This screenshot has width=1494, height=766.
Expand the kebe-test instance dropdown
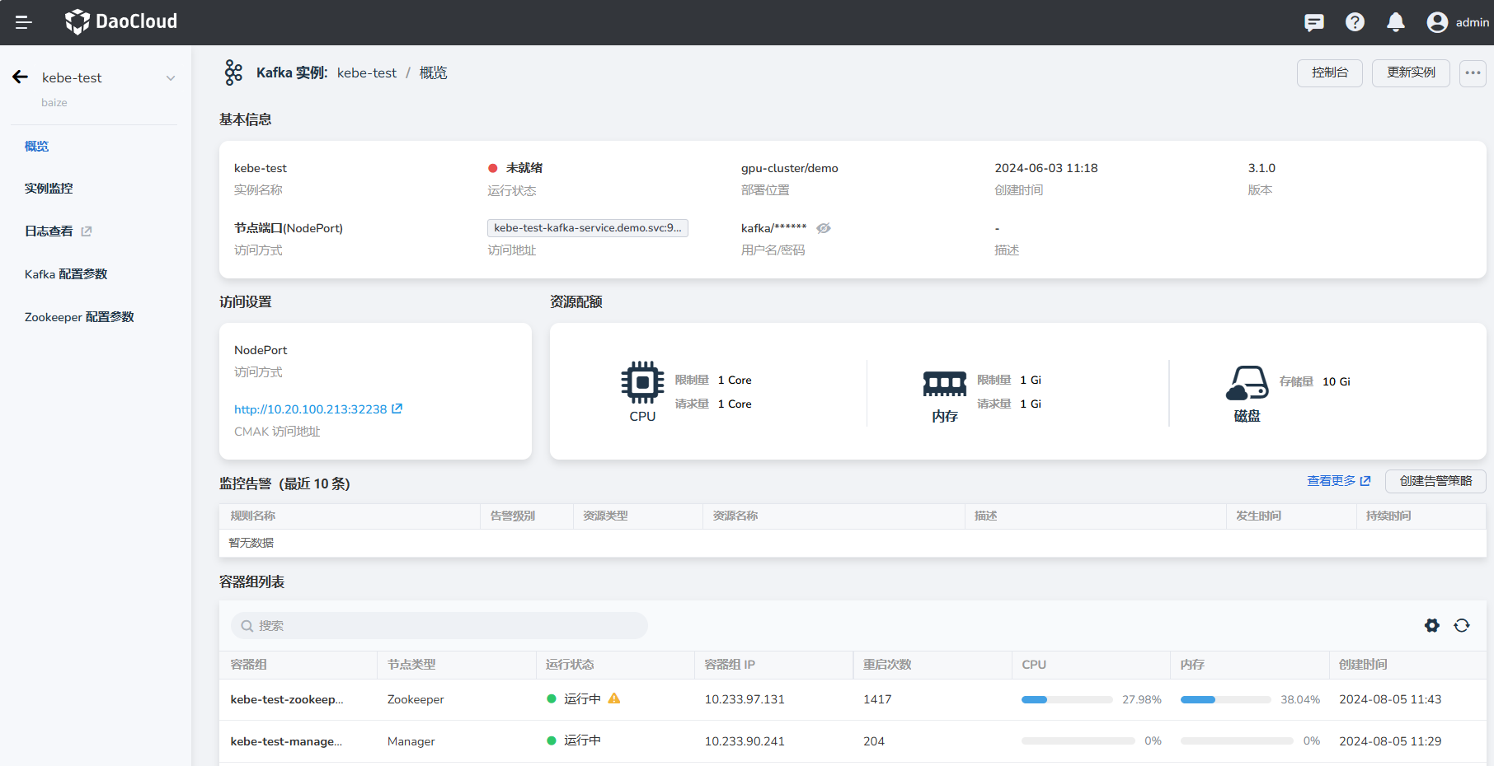coord(171,78)
